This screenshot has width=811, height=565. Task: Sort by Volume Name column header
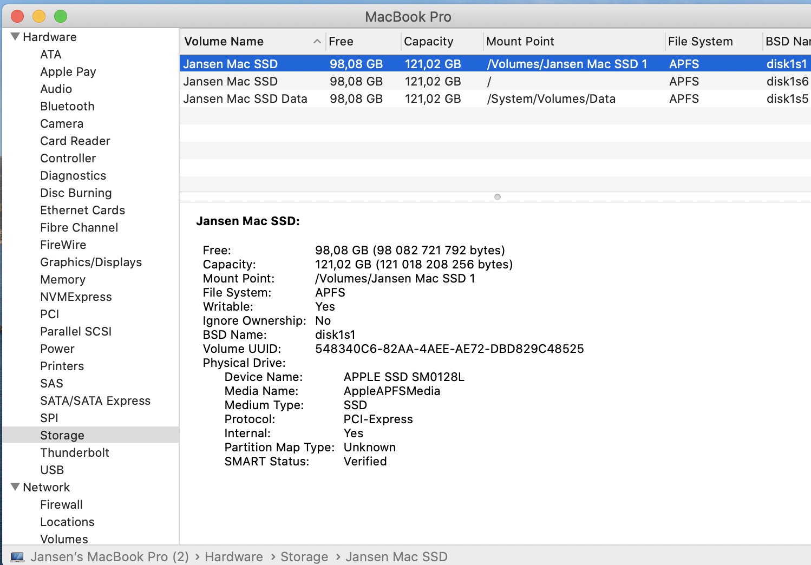(x=252, y=42)
